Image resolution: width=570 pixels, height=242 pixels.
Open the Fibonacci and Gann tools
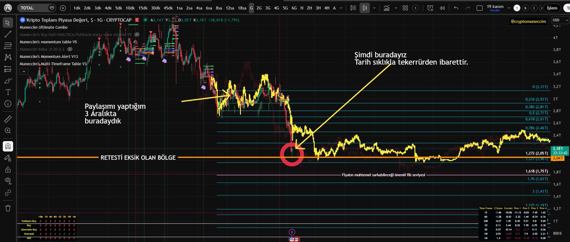click(8, 46)
